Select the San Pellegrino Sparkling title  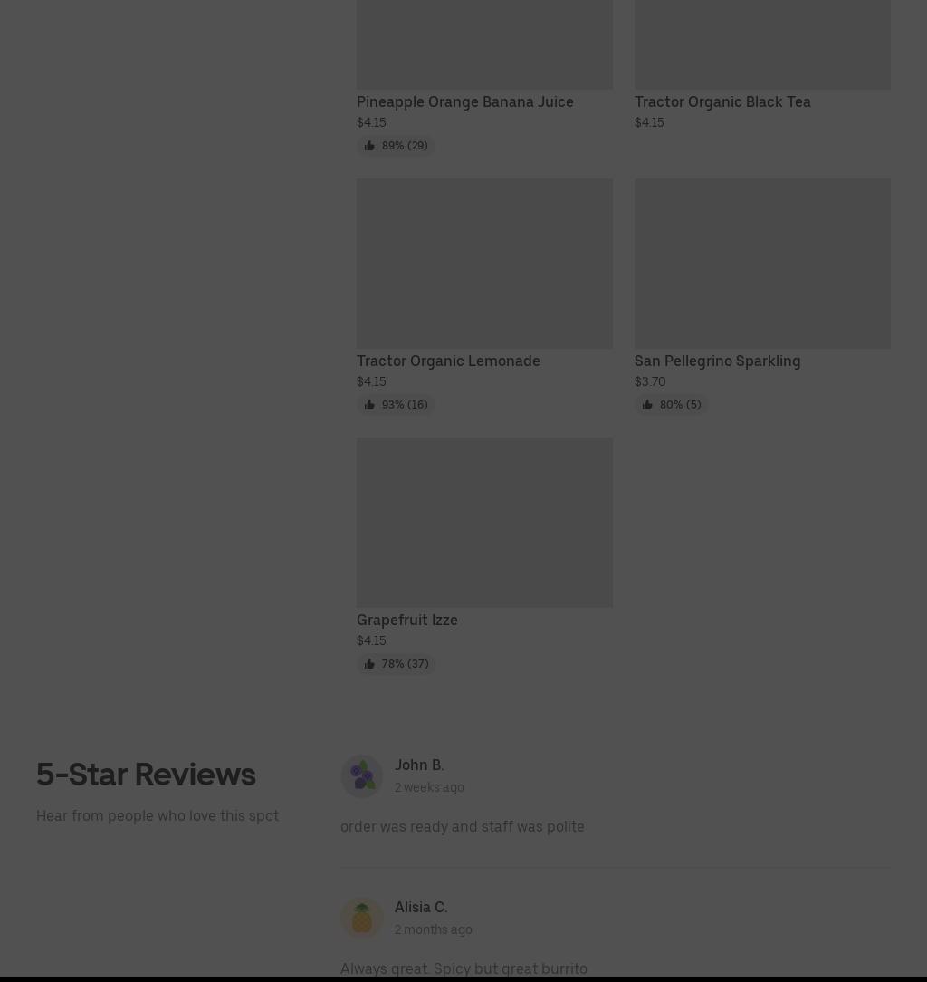pyautogui.click(x=717, y=361)
